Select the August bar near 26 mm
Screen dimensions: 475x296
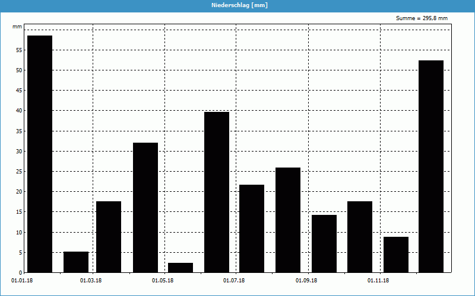coord(288,220)
